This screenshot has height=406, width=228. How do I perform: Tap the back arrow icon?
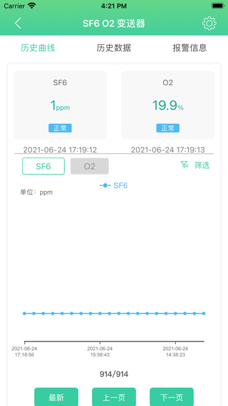click(17, 23)
